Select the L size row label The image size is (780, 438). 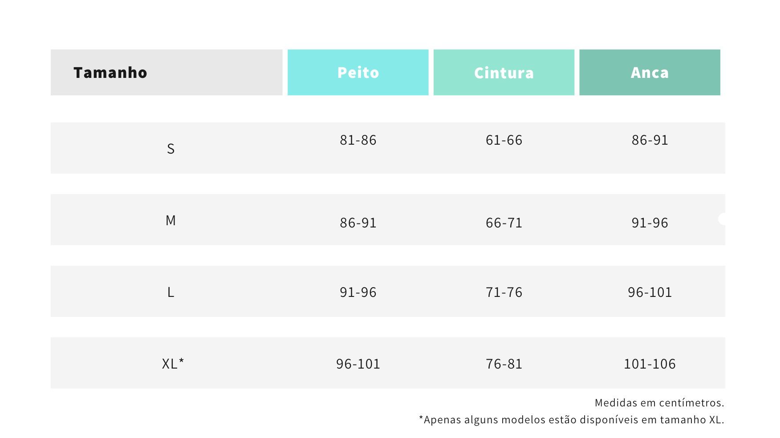click(171, 292)
